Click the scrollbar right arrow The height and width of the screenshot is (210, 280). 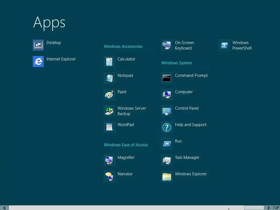coord(269,208)
